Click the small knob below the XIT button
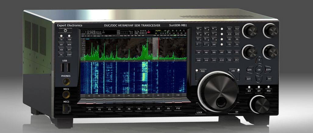 click(x=261, y=104)
